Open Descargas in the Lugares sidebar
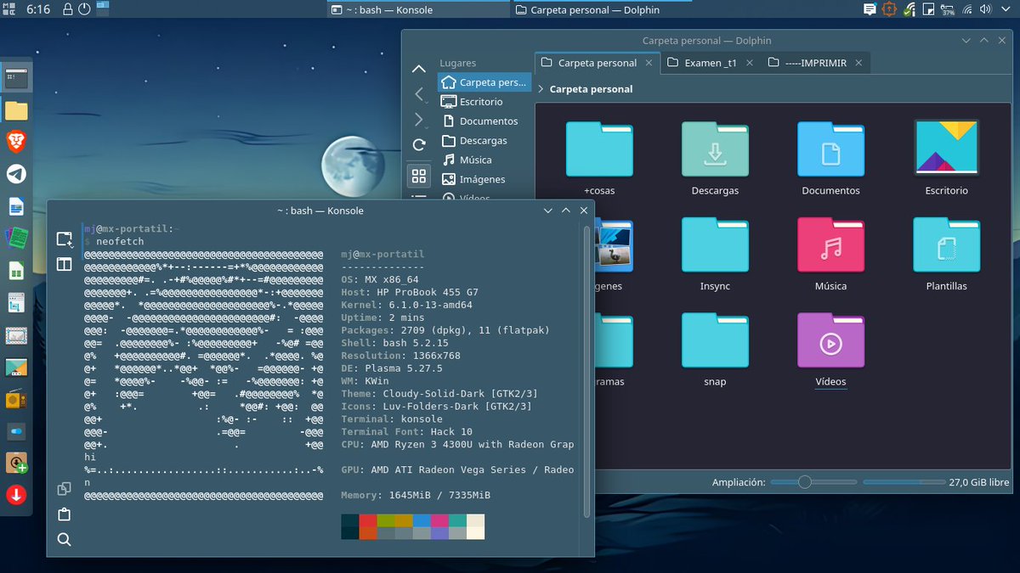The height and width of the screenshot is (573, 1020). click(x=484, y=141)
